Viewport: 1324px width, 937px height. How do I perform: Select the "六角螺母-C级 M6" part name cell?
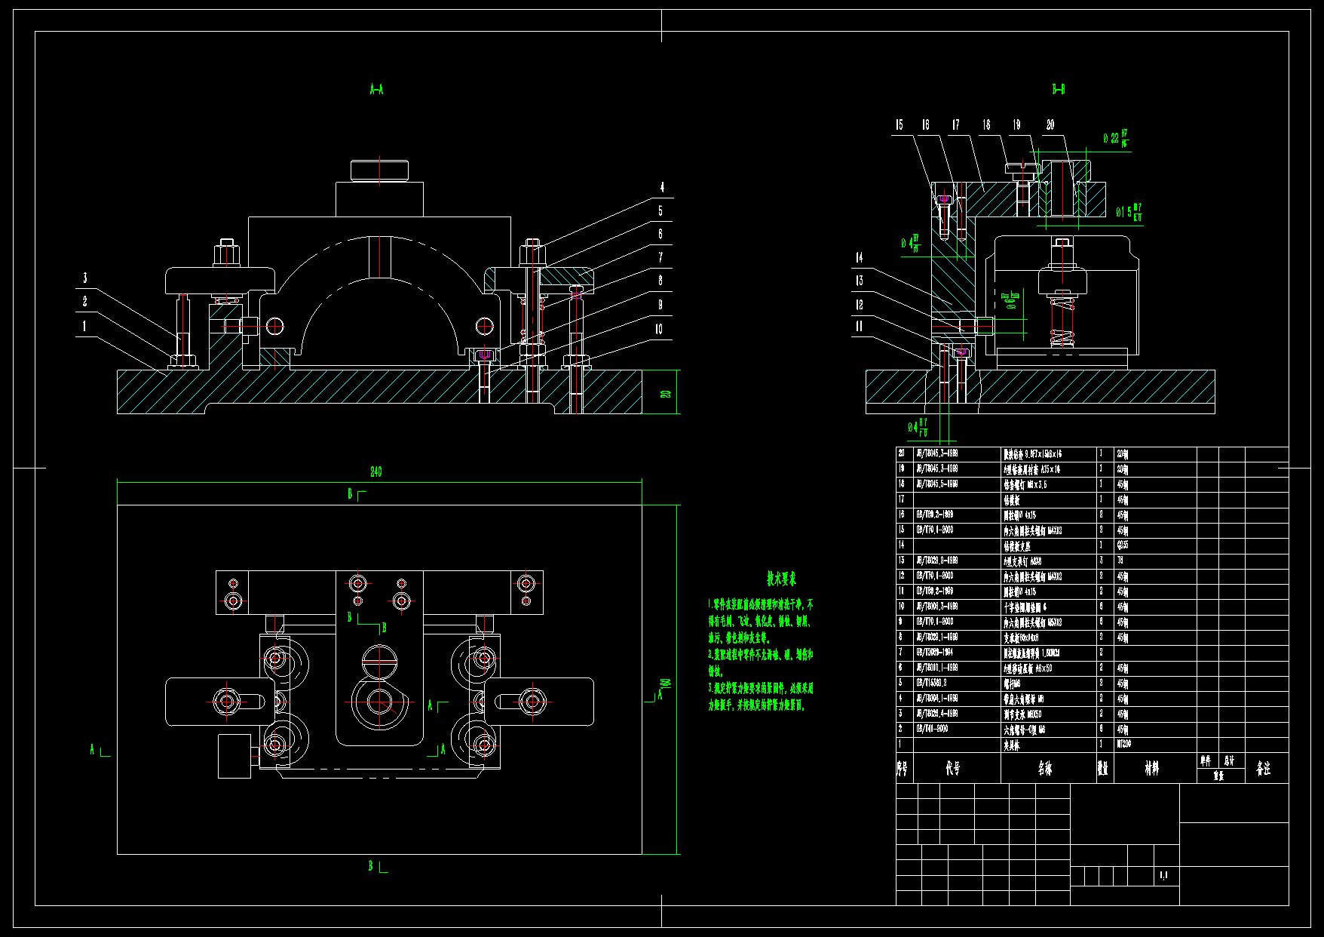tap(1025, 730)
